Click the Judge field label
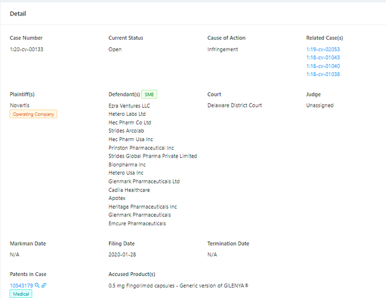 pos(313,94)
